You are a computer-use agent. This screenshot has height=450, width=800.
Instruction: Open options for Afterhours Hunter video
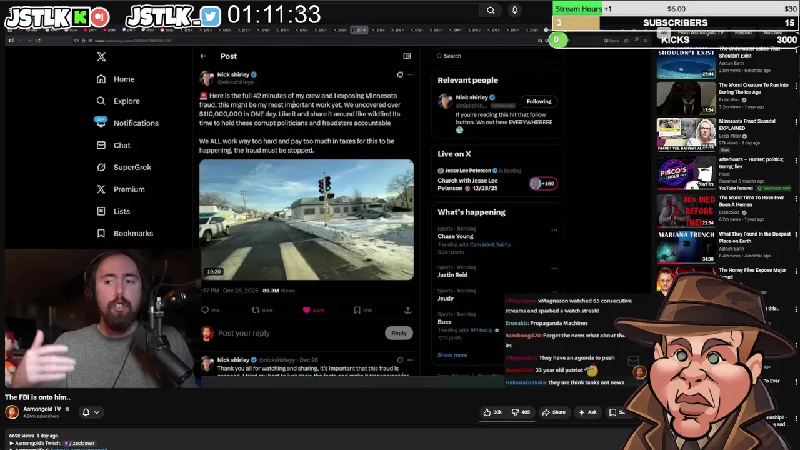pyautogui.click(x=796, y=161)
